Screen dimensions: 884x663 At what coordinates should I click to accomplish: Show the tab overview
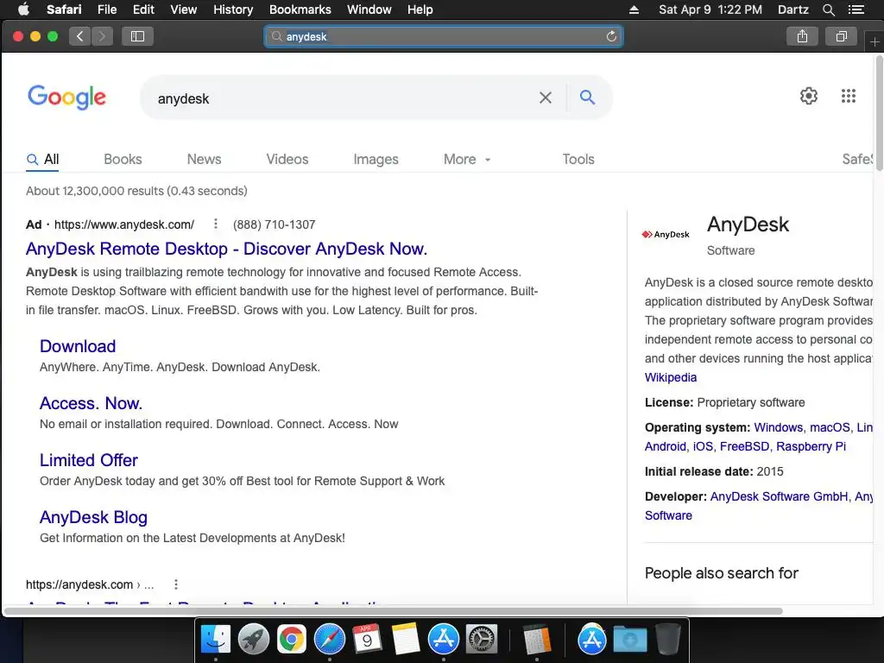pos(841,36)
